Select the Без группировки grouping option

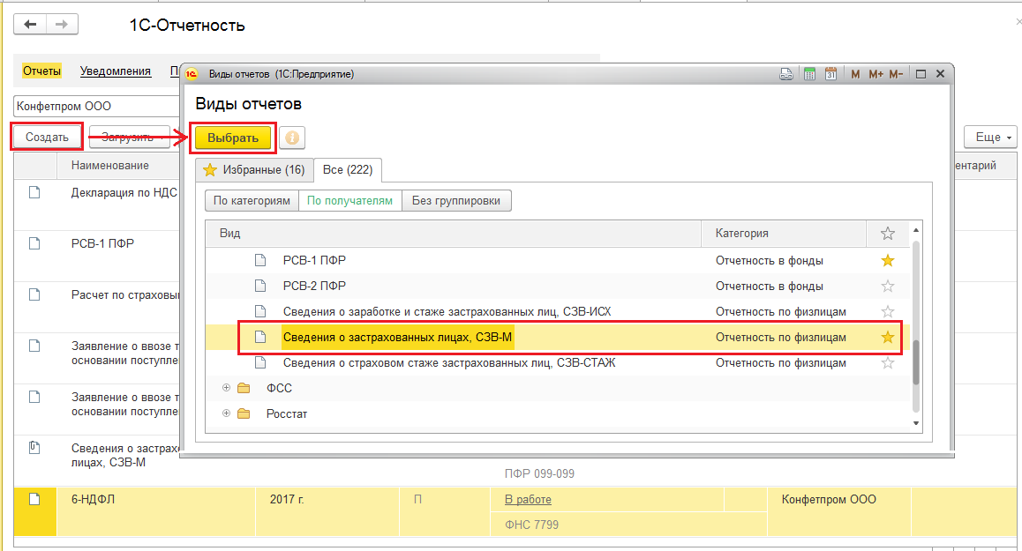[x=456, y=201]
